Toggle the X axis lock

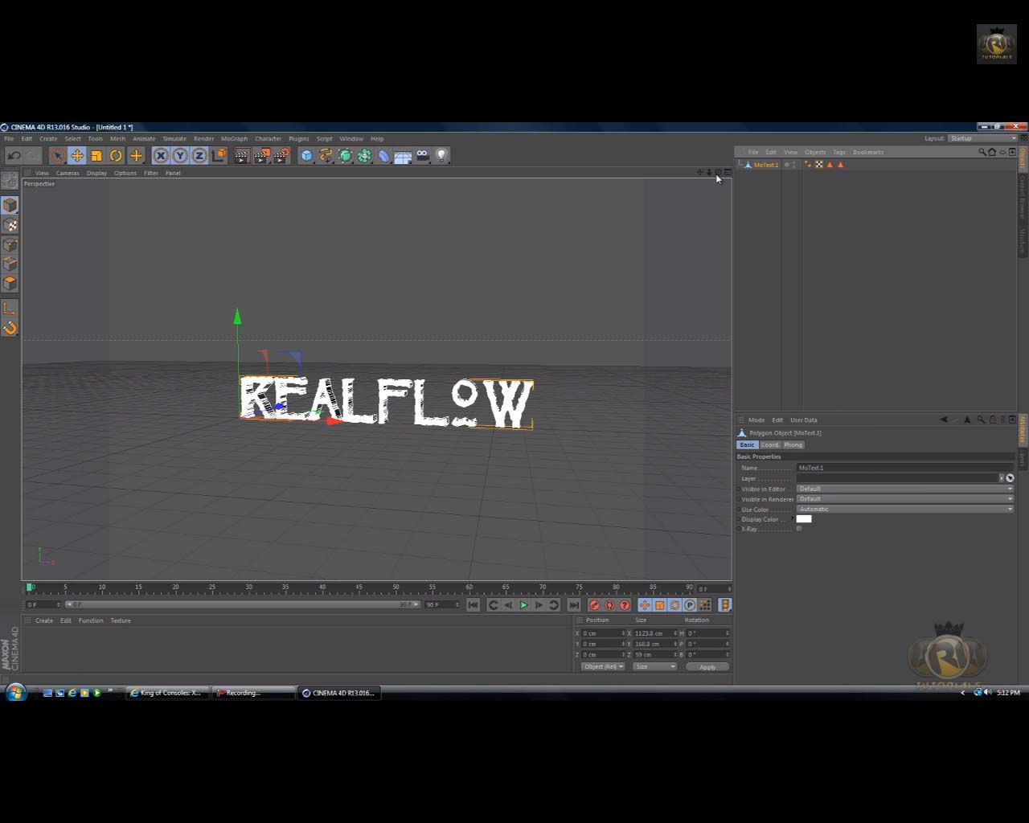pyautogui.click(x=161, y=156)
